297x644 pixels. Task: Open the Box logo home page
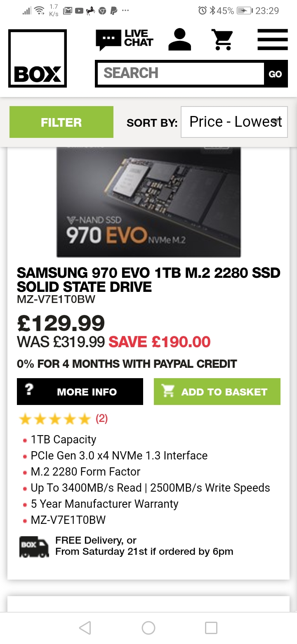tap(38, 59)
